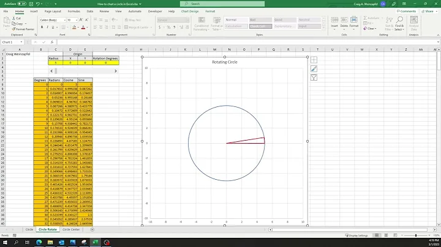Open the font color dropdown arrow

pos(87,28)
